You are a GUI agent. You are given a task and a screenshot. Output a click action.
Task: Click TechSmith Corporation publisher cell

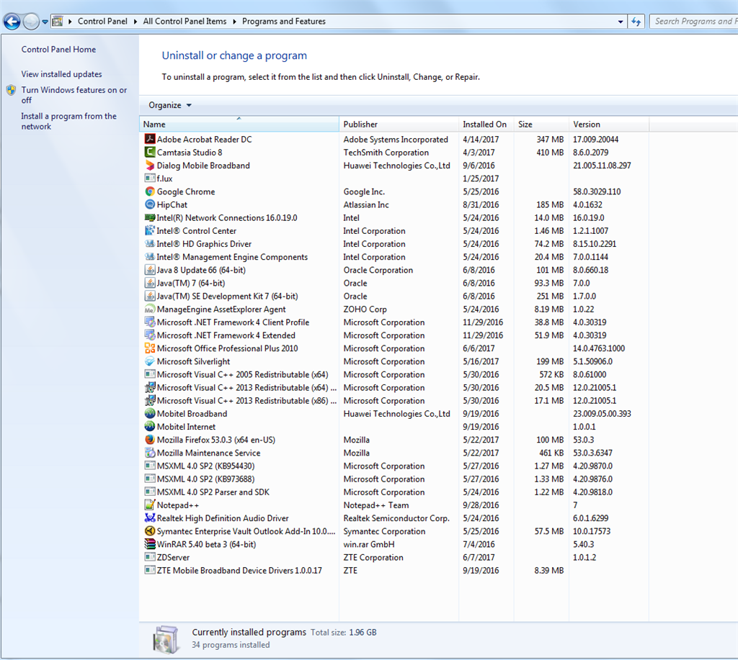click(386, 153)
